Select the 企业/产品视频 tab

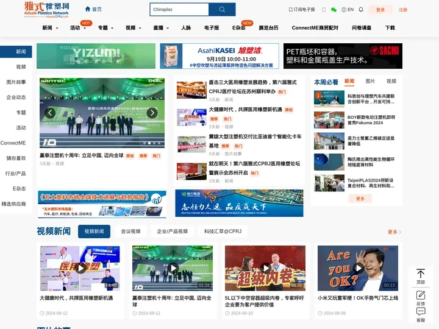tap(172, 232)
